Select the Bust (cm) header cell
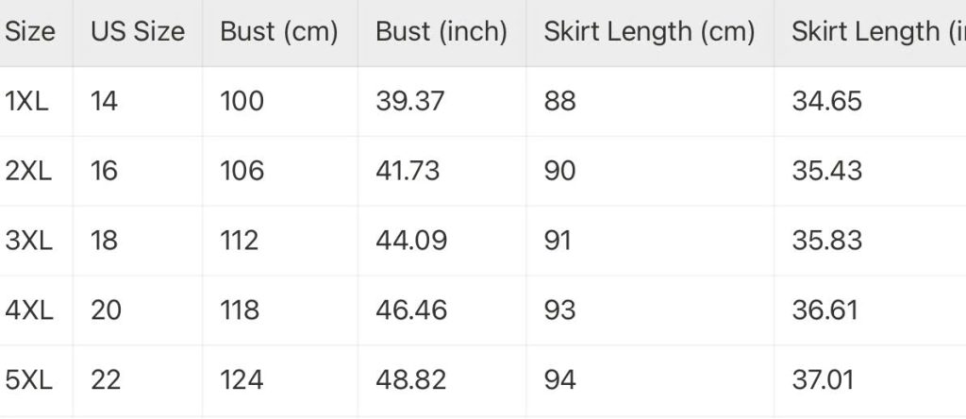 [279, 33]
